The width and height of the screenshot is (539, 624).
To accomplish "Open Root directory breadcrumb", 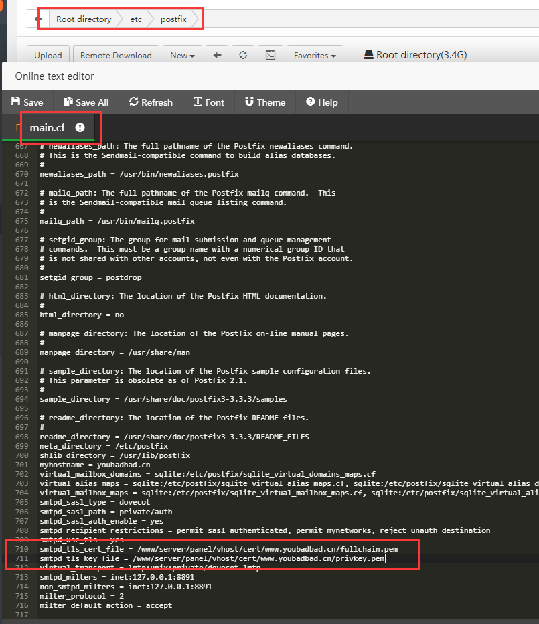I will pyautogui.click(x=84, y=19).
